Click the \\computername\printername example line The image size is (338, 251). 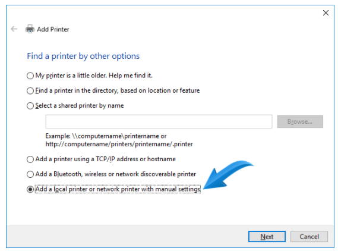106,136
